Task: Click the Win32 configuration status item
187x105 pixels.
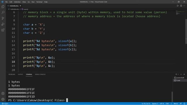Action: 176,104
